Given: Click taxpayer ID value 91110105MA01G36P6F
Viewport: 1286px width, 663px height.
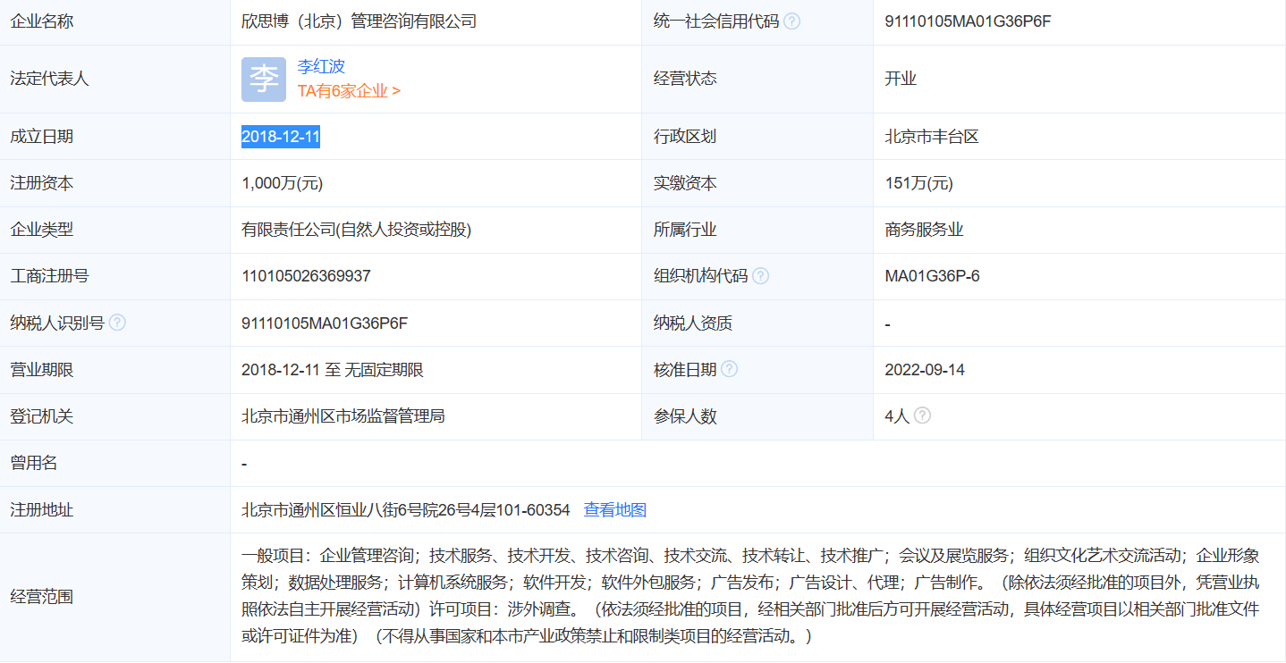Looking at the screenshot, I should point(325,323).
